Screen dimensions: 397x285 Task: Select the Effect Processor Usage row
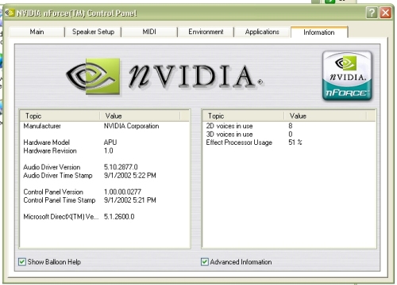289,142
